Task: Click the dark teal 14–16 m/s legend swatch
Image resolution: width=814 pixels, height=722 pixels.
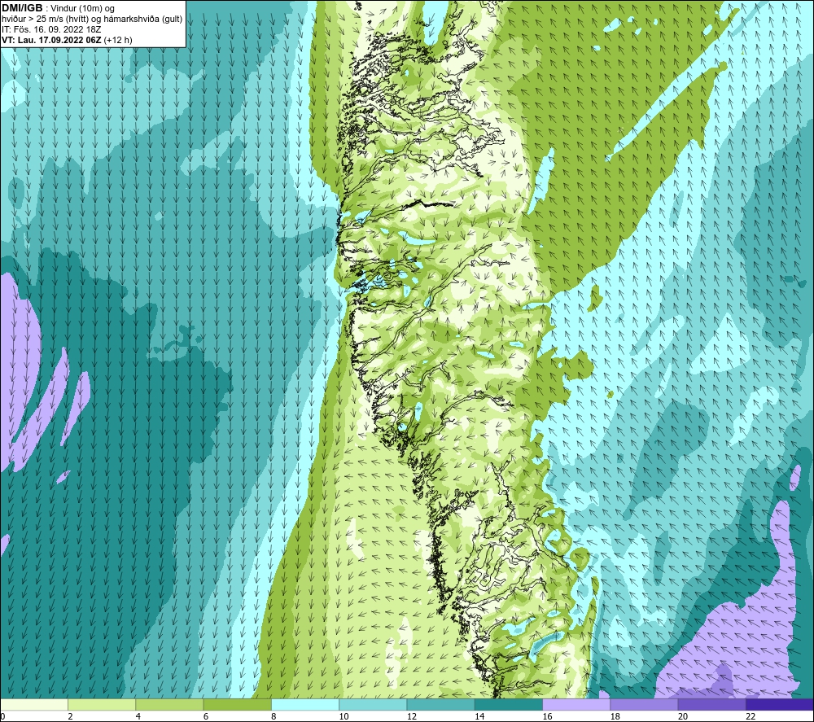Action: [x=509, y=704]
